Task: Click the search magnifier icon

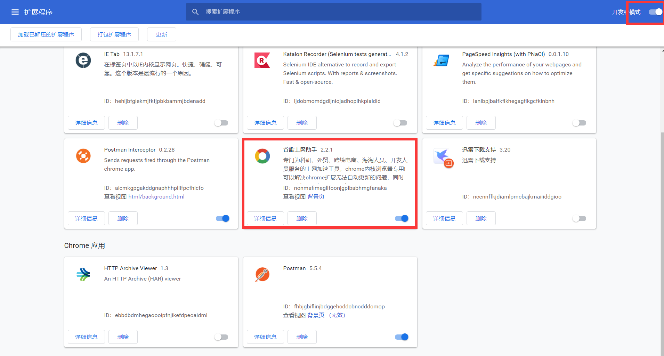Action: coord(195,12)
